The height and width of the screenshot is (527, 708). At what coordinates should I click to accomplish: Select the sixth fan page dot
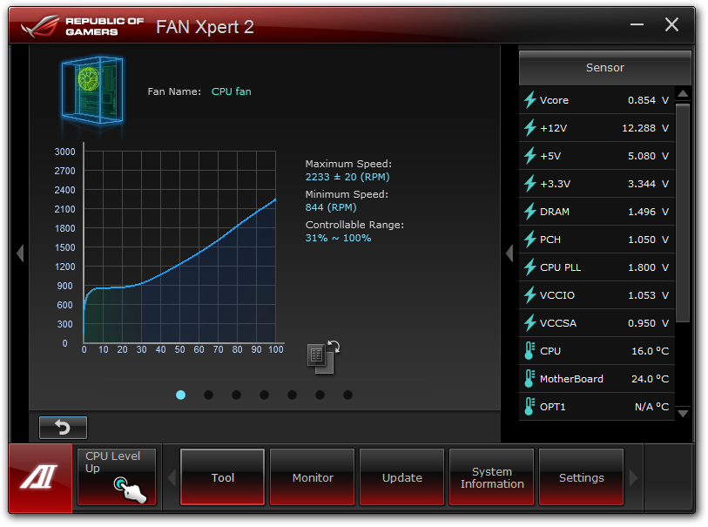coord(320,395)
